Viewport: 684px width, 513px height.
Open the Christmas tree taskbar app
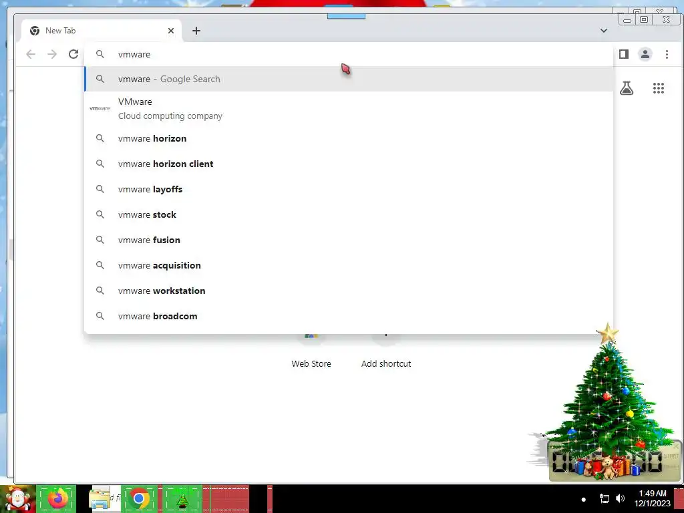[x=182, y=498]
